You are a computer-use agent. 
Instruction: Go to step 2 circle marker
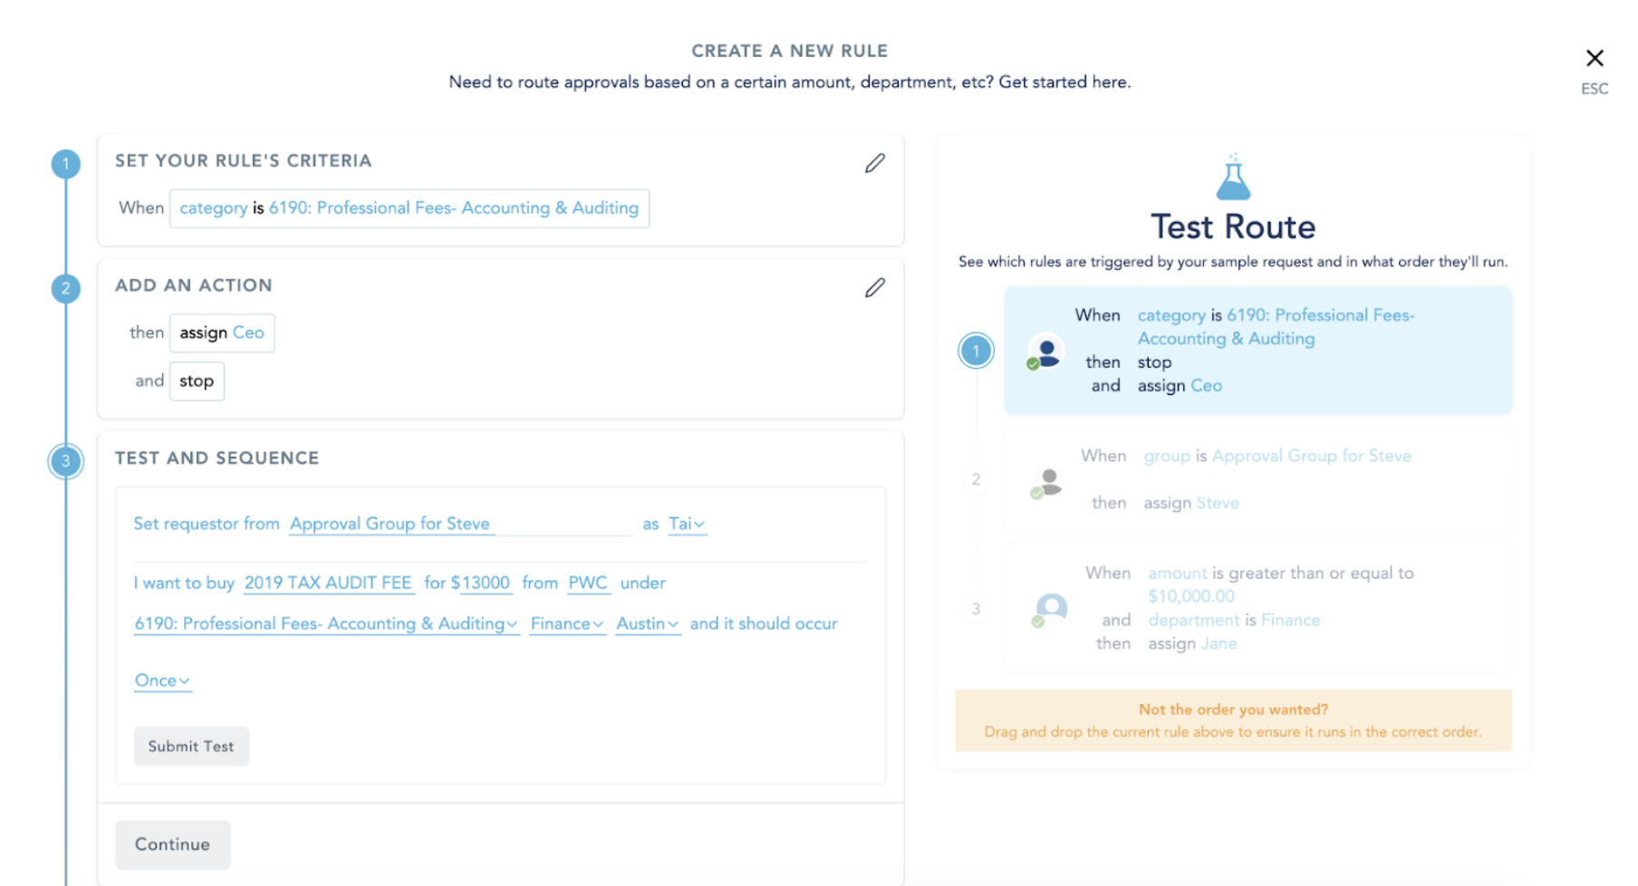[65, 289]
